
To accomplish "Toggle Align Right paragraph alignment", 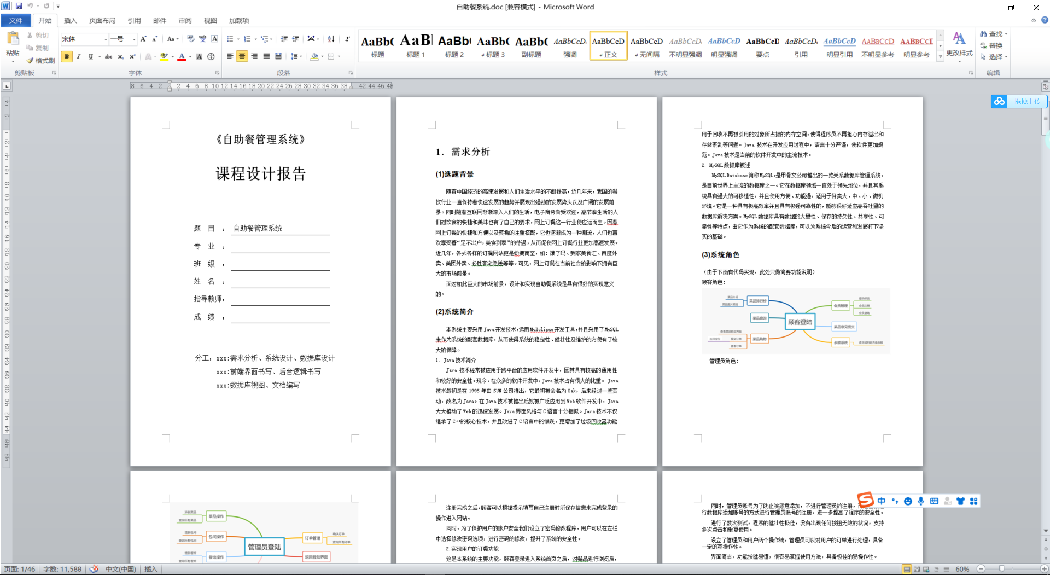I will point(254,56).
